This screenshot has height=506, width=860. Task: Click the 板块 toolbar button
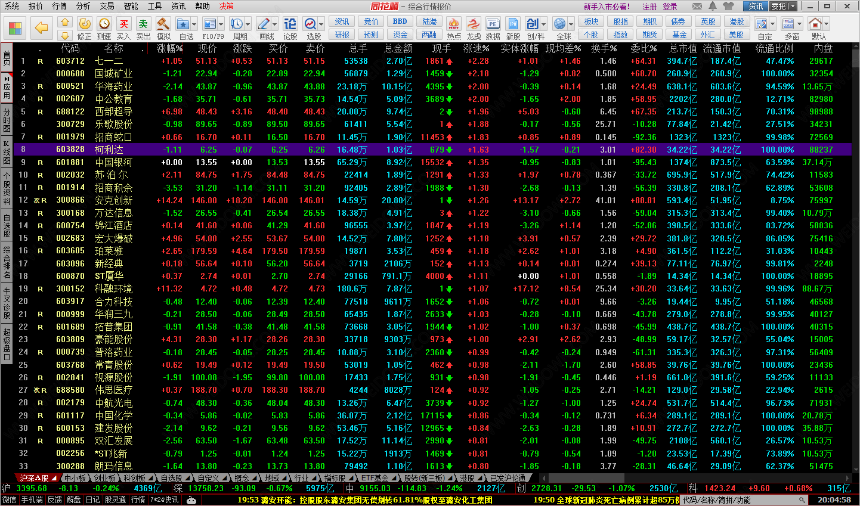click(x=591, y=21)
